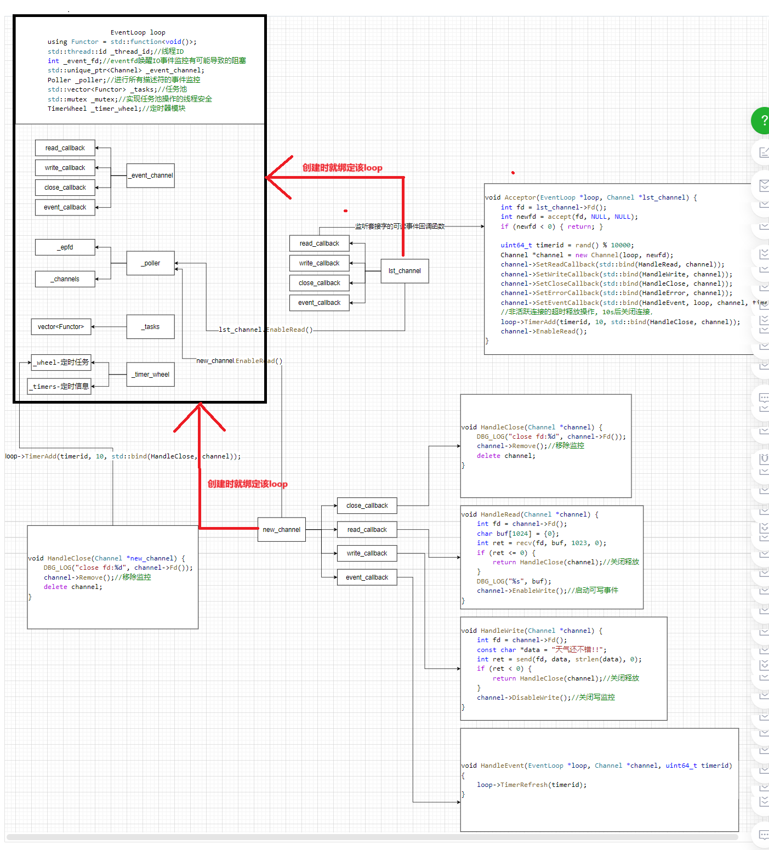Select the void HandleRead code block
Image resolution: width=769 pixels, height=850 pixels.
pyautogui.click(x=552, y=557)
